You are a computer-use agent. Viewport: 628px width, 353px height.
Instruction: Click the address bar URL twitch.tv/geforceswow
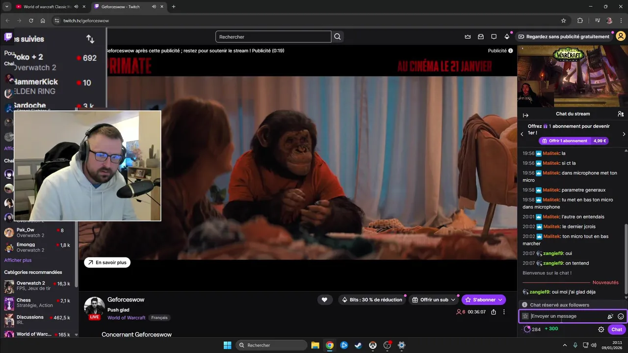click(x=86, y=21)
